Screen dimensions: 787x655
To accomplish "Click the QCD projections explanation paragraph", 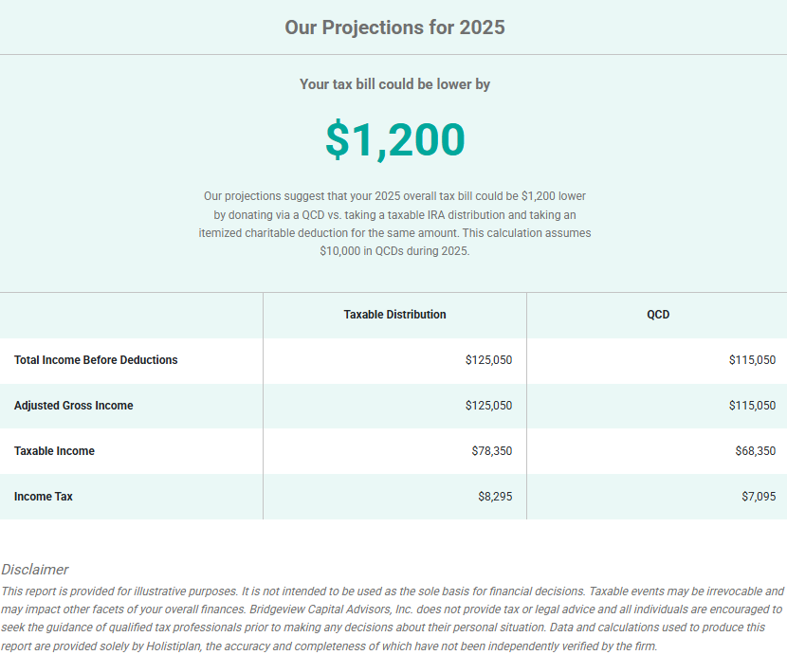I will [394, 224].
